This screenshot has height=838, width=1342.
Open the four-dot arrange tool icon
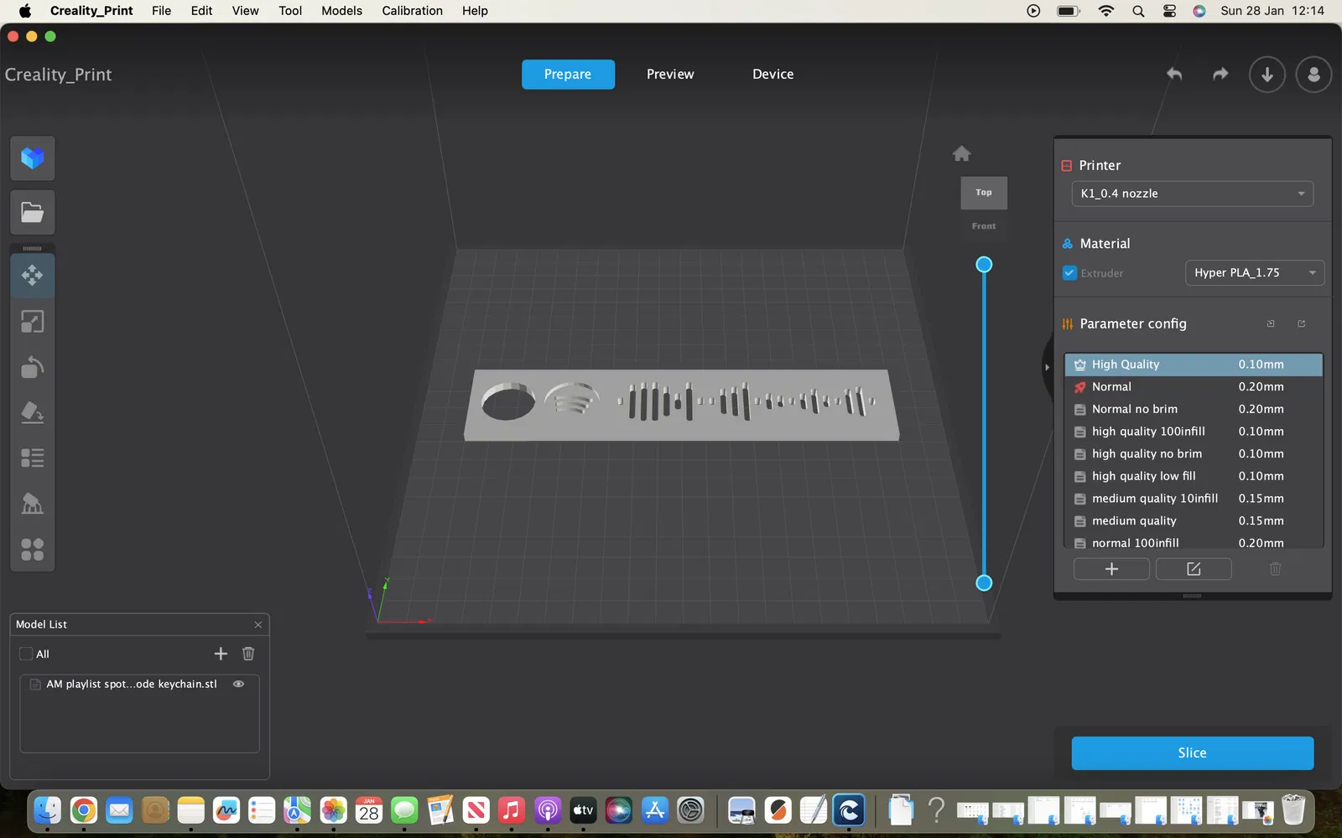click(33, 550)
